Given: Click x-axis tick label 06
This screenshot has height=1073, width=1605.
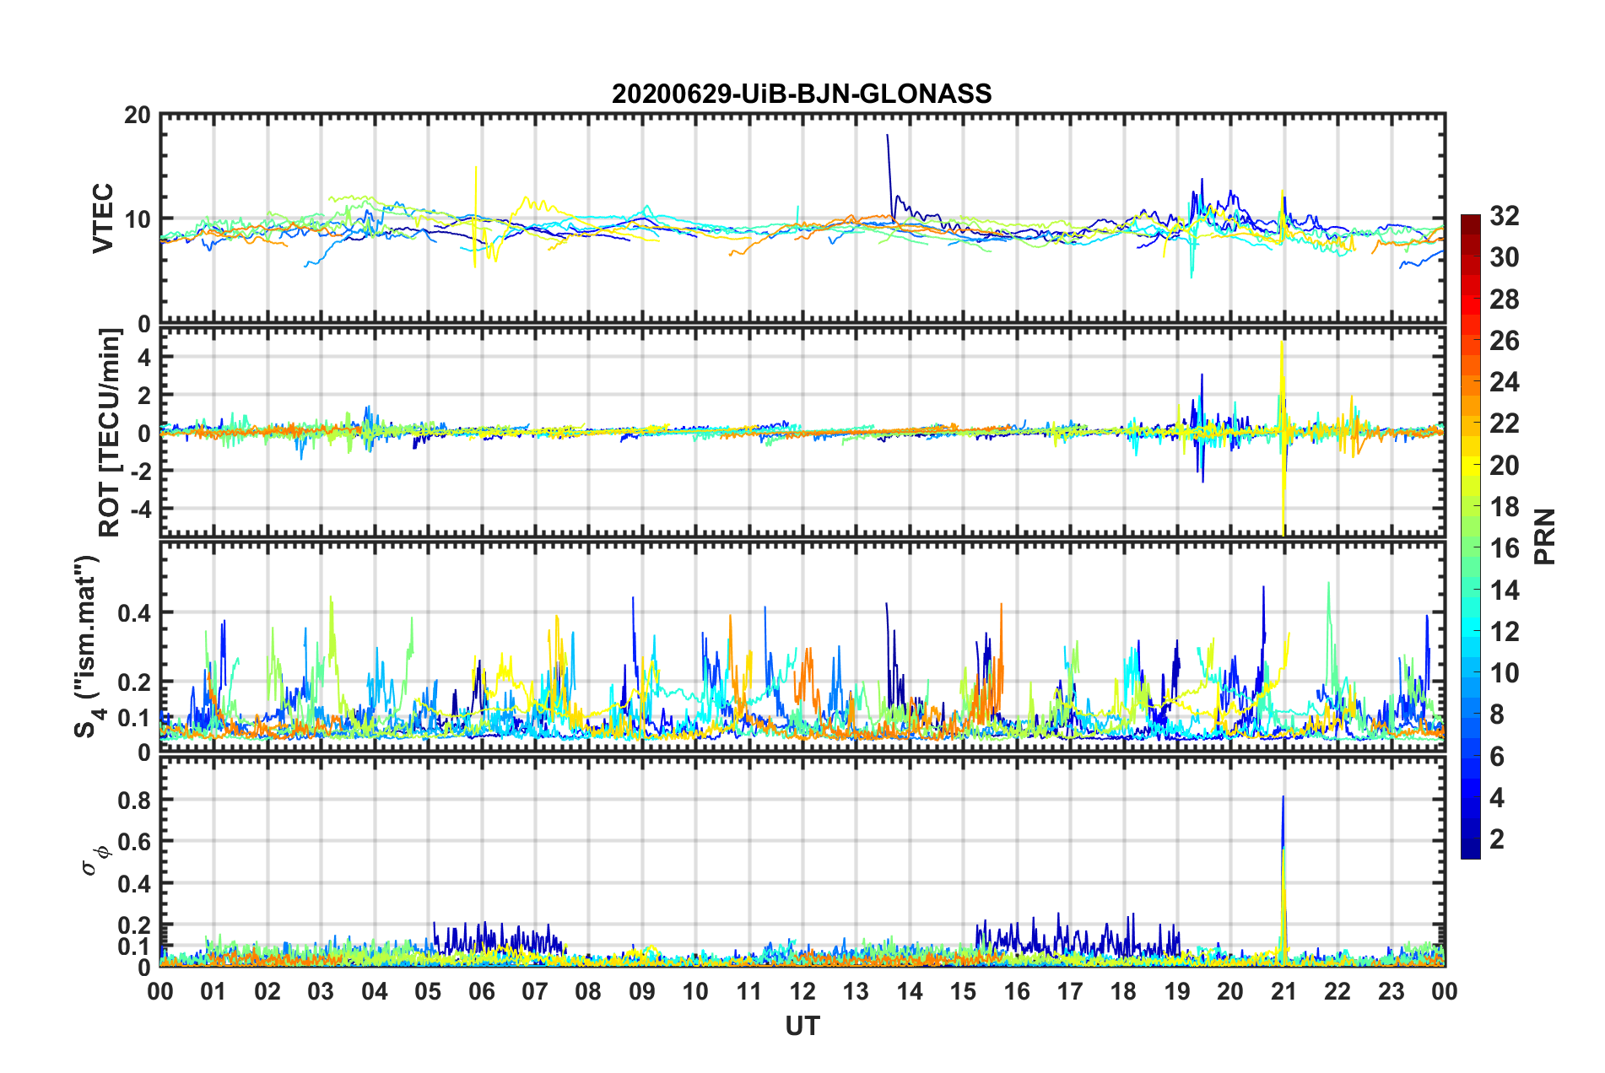Looking at the screenshot, I should (x=482, y=991).
